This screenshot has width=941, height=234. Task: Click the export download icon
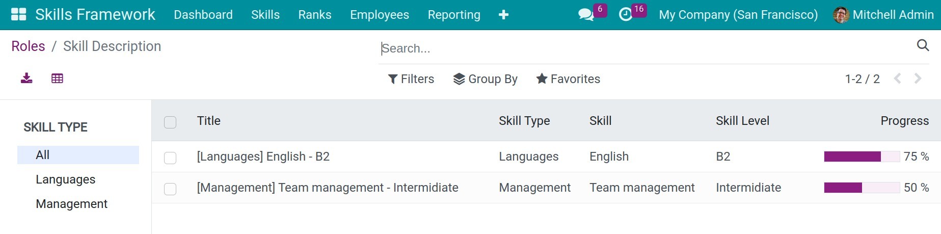[x=26, y=78]
